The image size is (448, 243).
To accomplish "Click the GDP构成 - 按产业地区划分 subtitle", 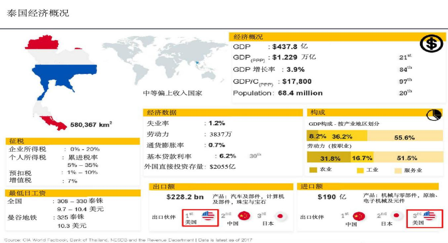I will click(x=344, y=124).
